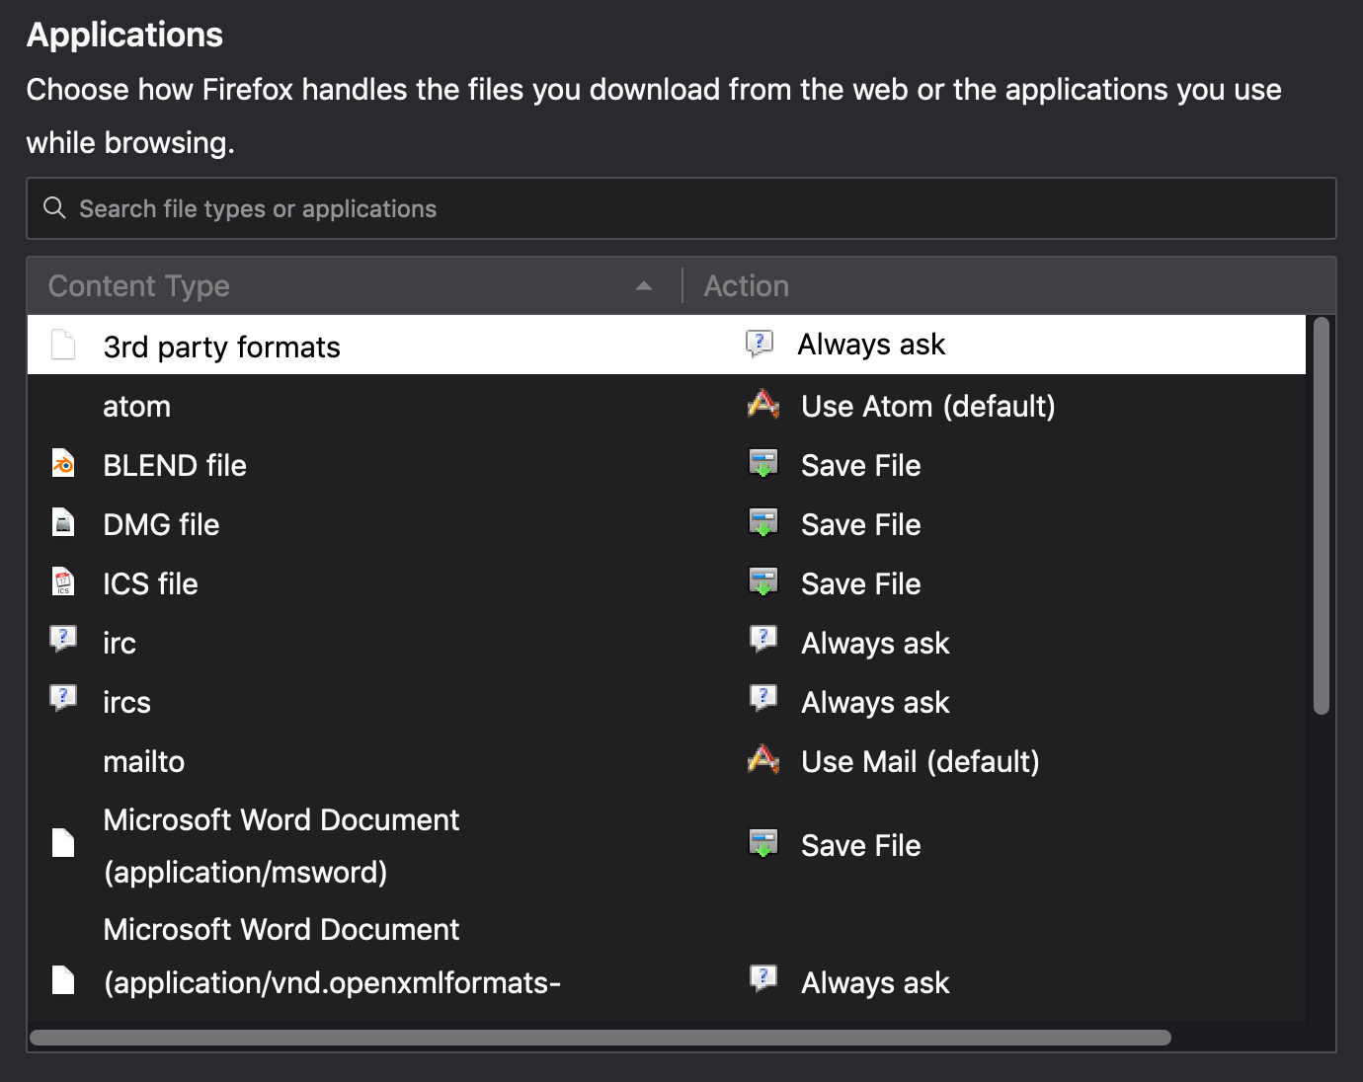Sort by the Content Type column header
Screen dimensions: 1363x1082
[139, 286]
